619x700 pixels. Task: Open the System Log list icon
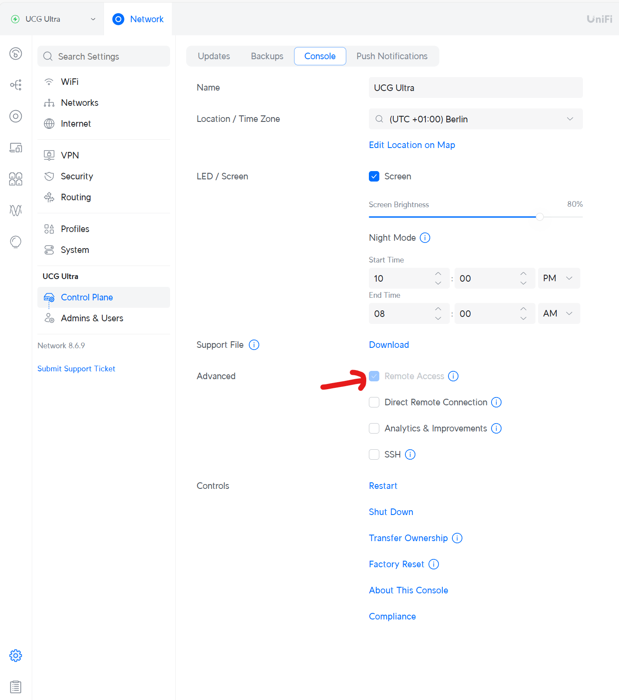point(16,687)
